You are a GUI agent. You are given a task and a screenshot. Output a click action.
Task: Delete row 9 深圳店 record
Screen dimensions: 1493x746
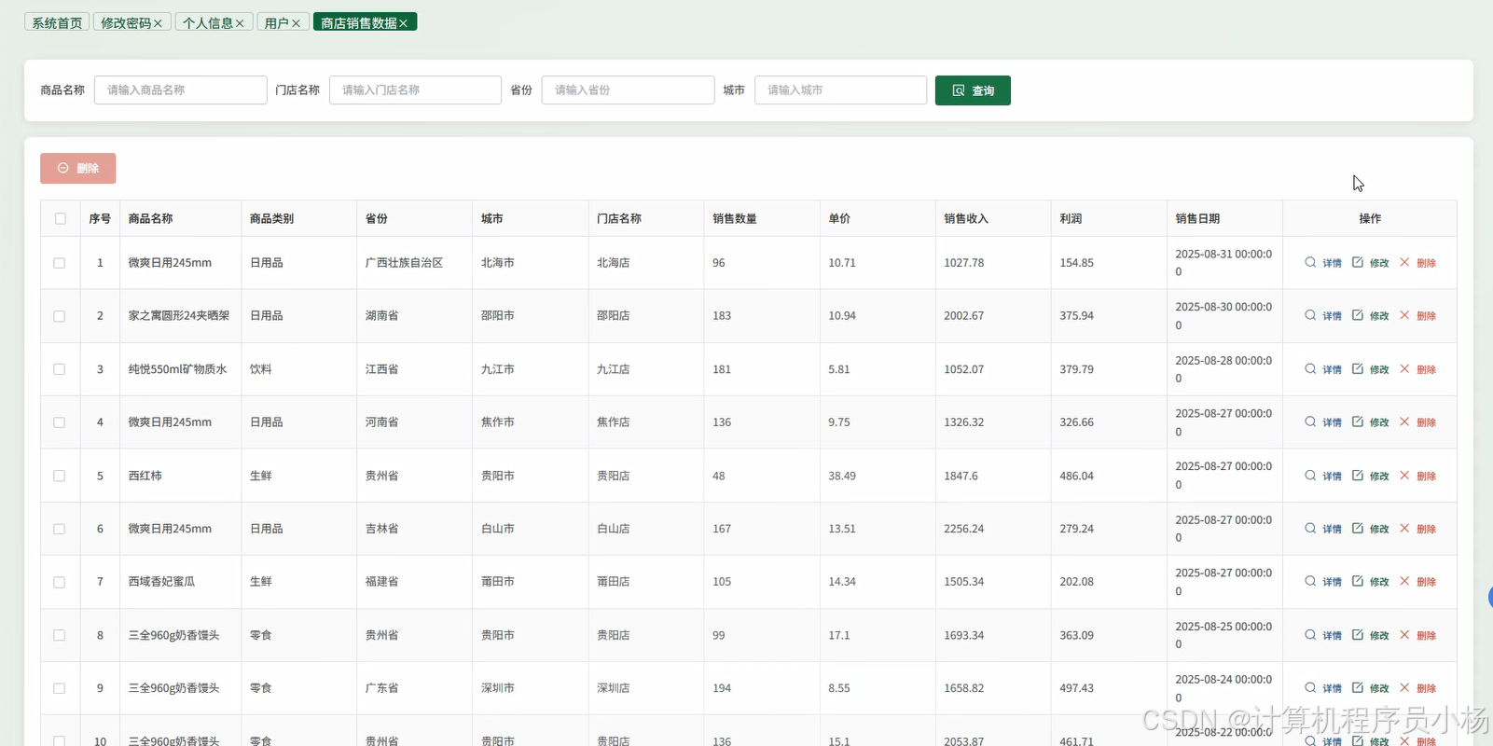[1417, 688]
